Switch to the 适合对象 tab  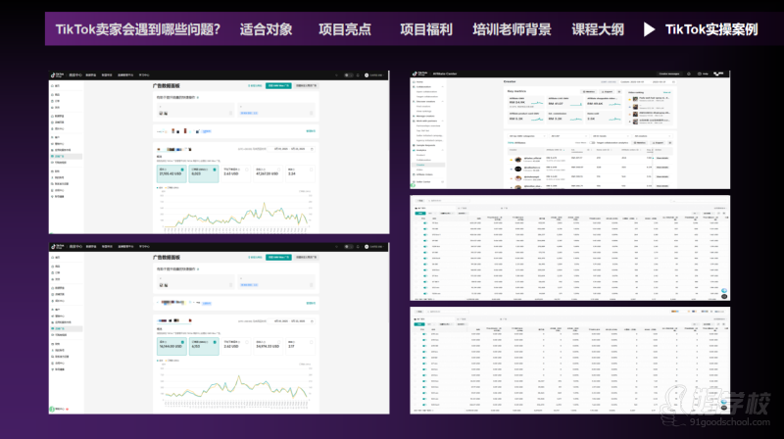tap(266, 29)
